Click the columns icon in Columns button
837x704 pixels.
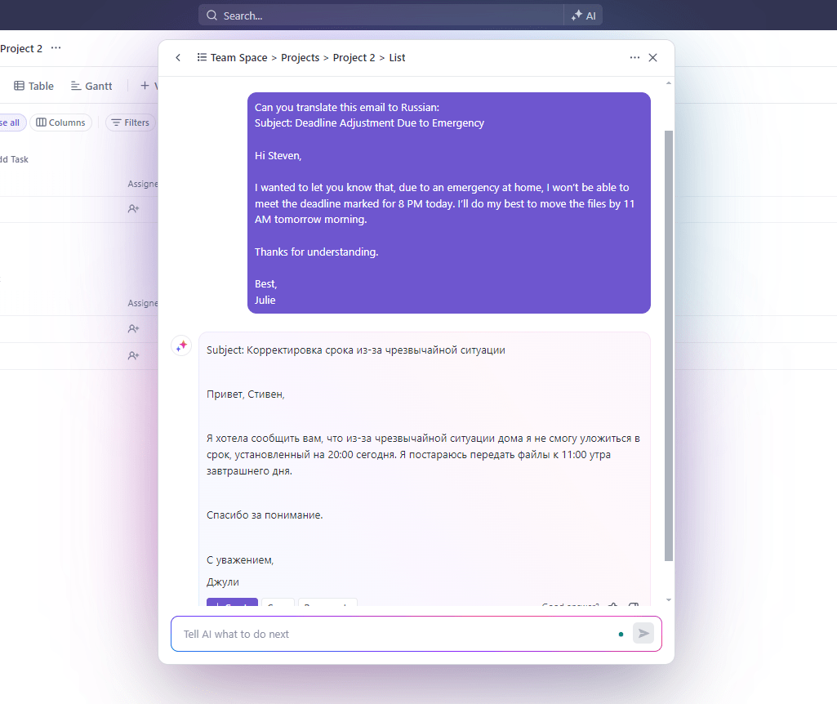pyautogui.click(x=41, y=123)
